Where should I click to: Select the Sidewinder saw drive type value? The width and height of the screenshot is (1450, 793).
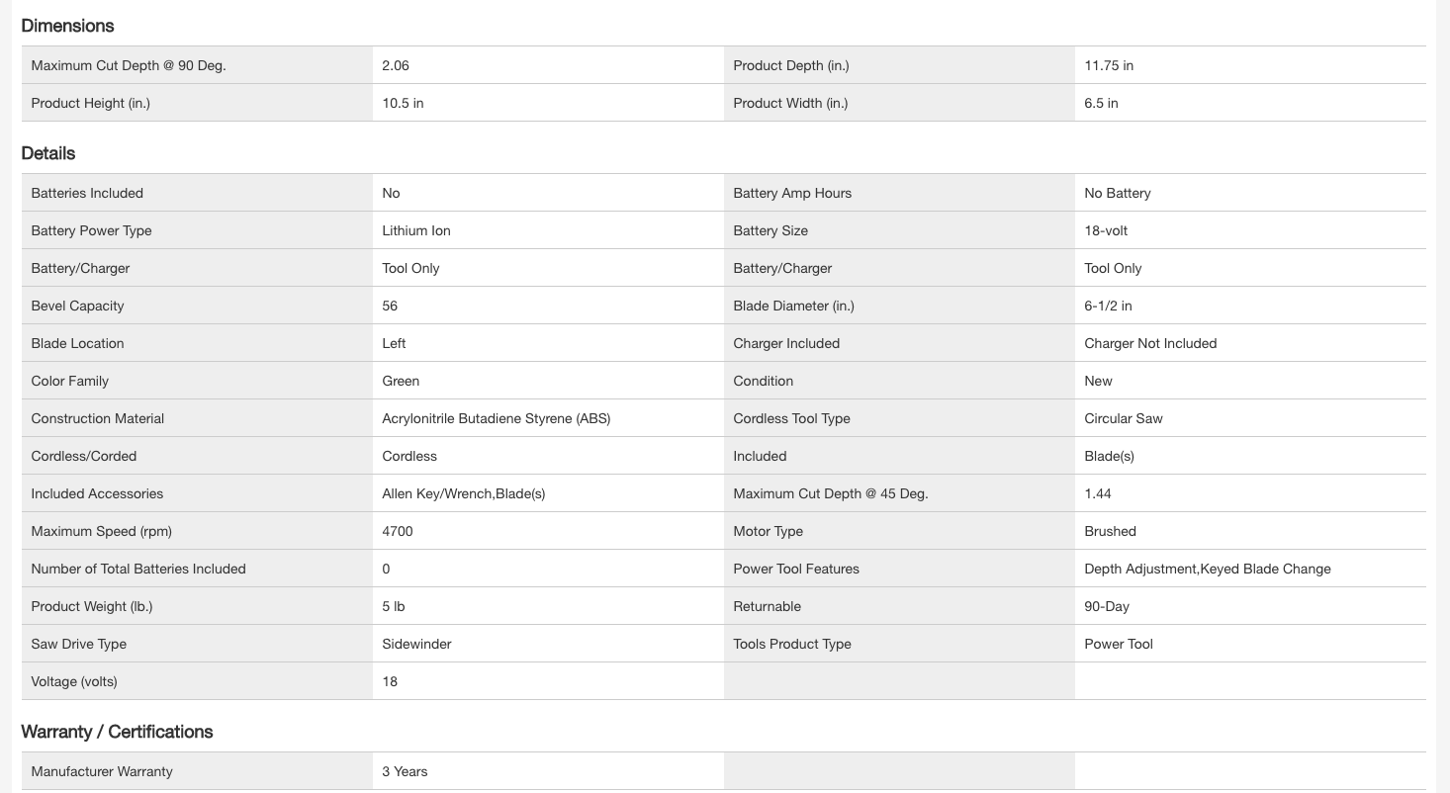[x=416, y=644]
